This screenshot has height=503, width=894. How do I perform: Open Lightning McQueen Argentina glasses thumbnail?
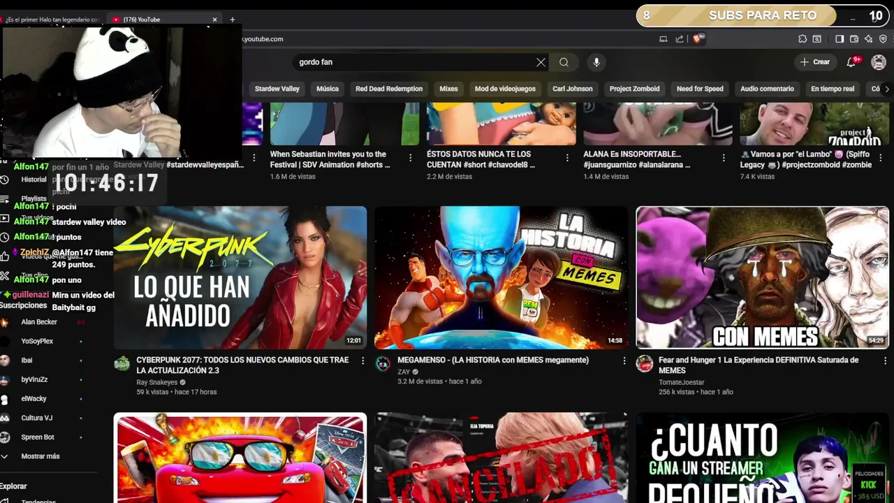pyautogui.click(x=240, y=458)
